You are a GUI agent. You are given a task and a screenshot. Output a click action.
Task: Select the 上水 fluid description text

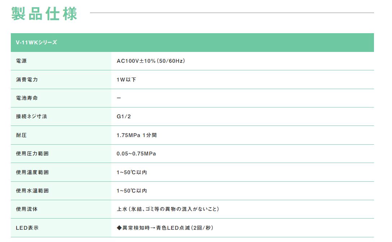(168, 209)
